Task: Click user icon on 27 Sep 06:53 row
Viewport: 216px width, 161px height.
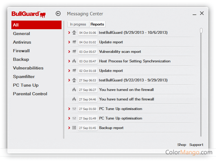Action: tap(74, 80)
